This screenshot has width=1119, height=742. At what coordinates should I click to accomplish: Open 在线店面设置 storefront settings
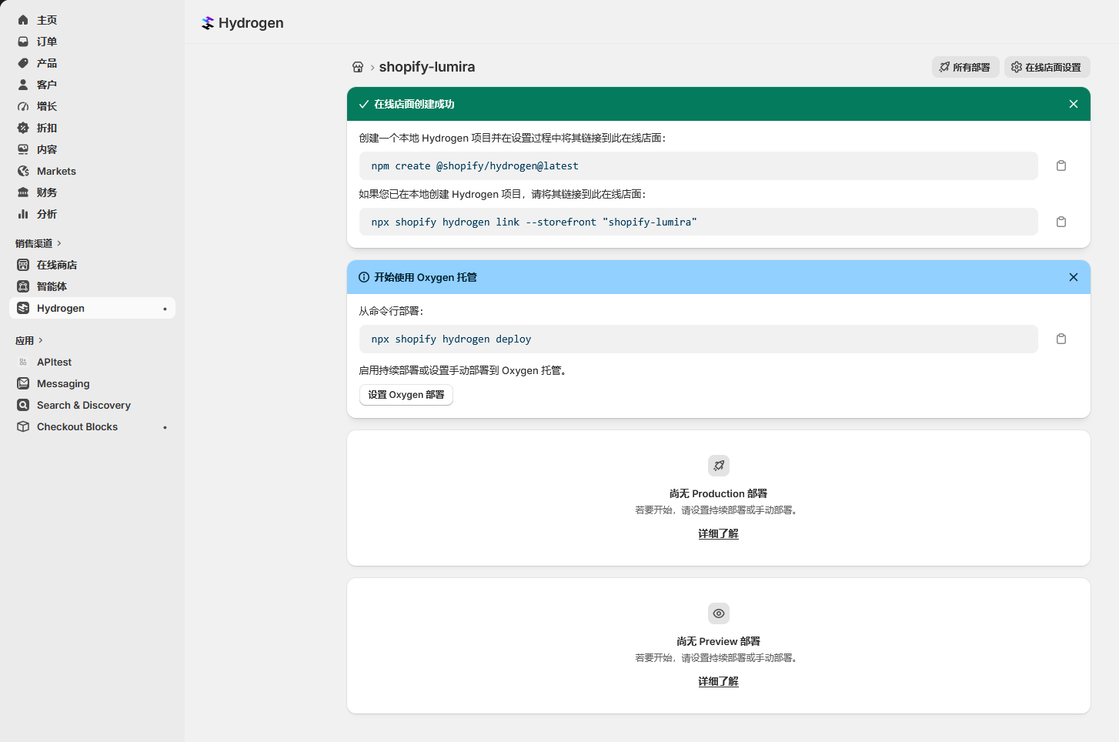pyautogui.click(x=1047, y=67)
